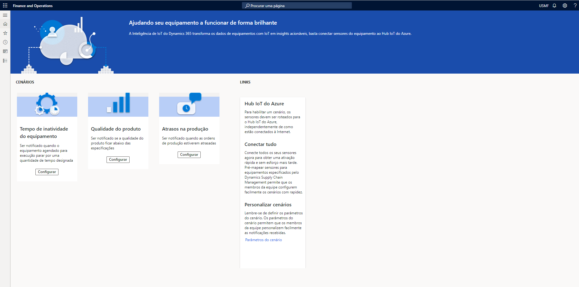Image resolution: width=579 pixels, height=287 pixels.
Task: Expand the navigation pane hamburger menu
Action: (5, 15)
